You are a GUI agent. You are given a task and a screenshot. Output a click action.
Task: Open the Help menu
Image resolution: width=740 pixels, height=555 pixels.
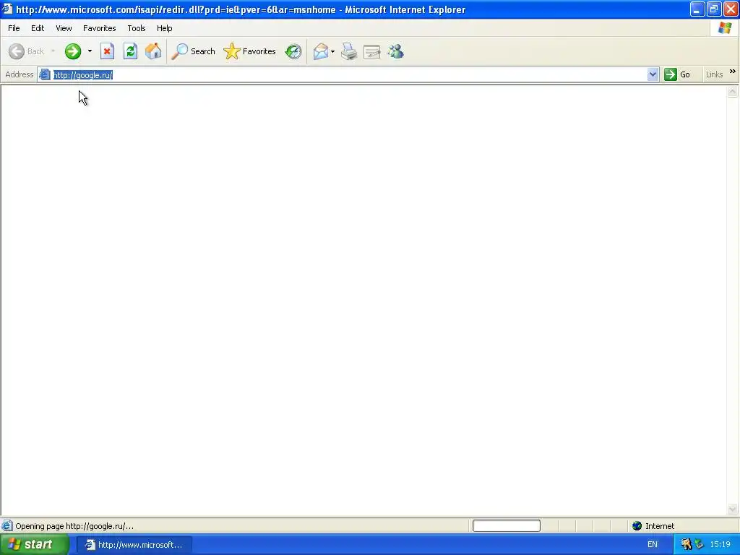[164, 28]
